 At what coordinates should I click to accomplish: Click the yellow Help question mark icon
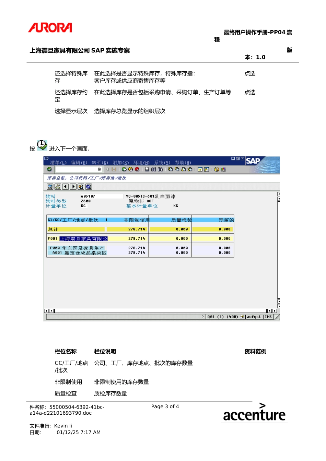217,169
